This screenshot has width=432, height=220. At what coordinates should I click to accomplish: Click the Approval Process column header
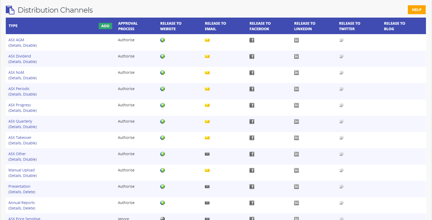128,26
